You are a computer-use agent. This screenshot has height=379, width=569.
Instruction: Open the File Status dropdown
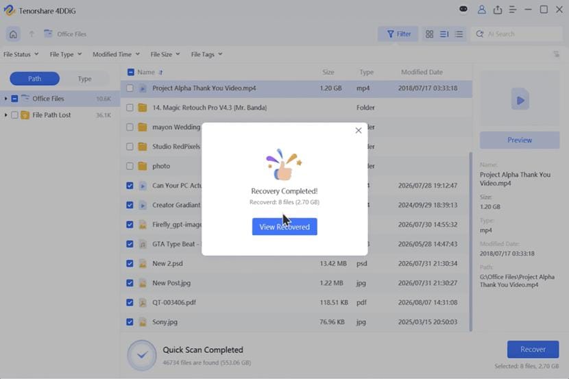[x=21, y=54]
